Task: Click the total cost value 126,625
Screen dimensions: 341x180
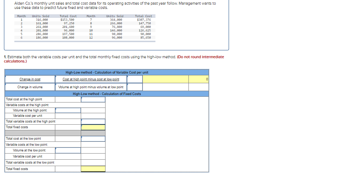Action: point(145,30)
